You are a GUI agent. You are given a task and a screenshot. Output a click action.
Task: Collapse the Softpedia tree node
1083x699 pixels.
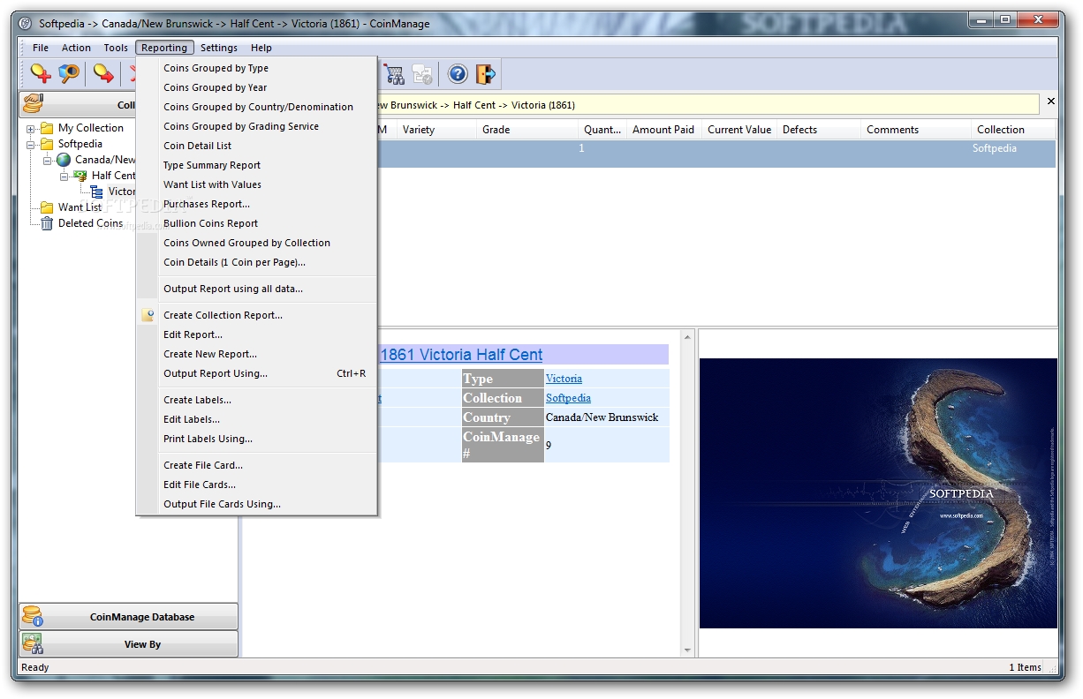32,145
